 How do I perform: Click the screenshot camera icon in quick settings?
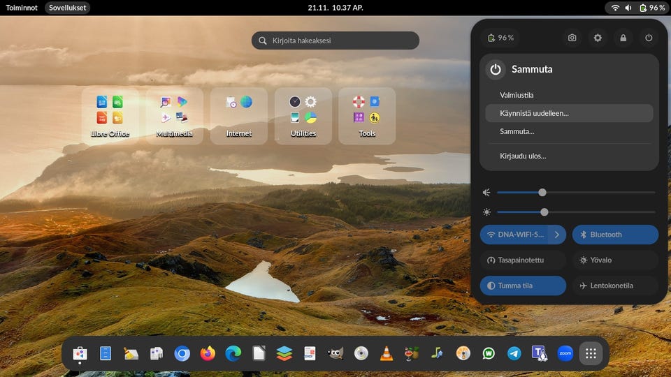pyautogui.click(x=572, y=38)
